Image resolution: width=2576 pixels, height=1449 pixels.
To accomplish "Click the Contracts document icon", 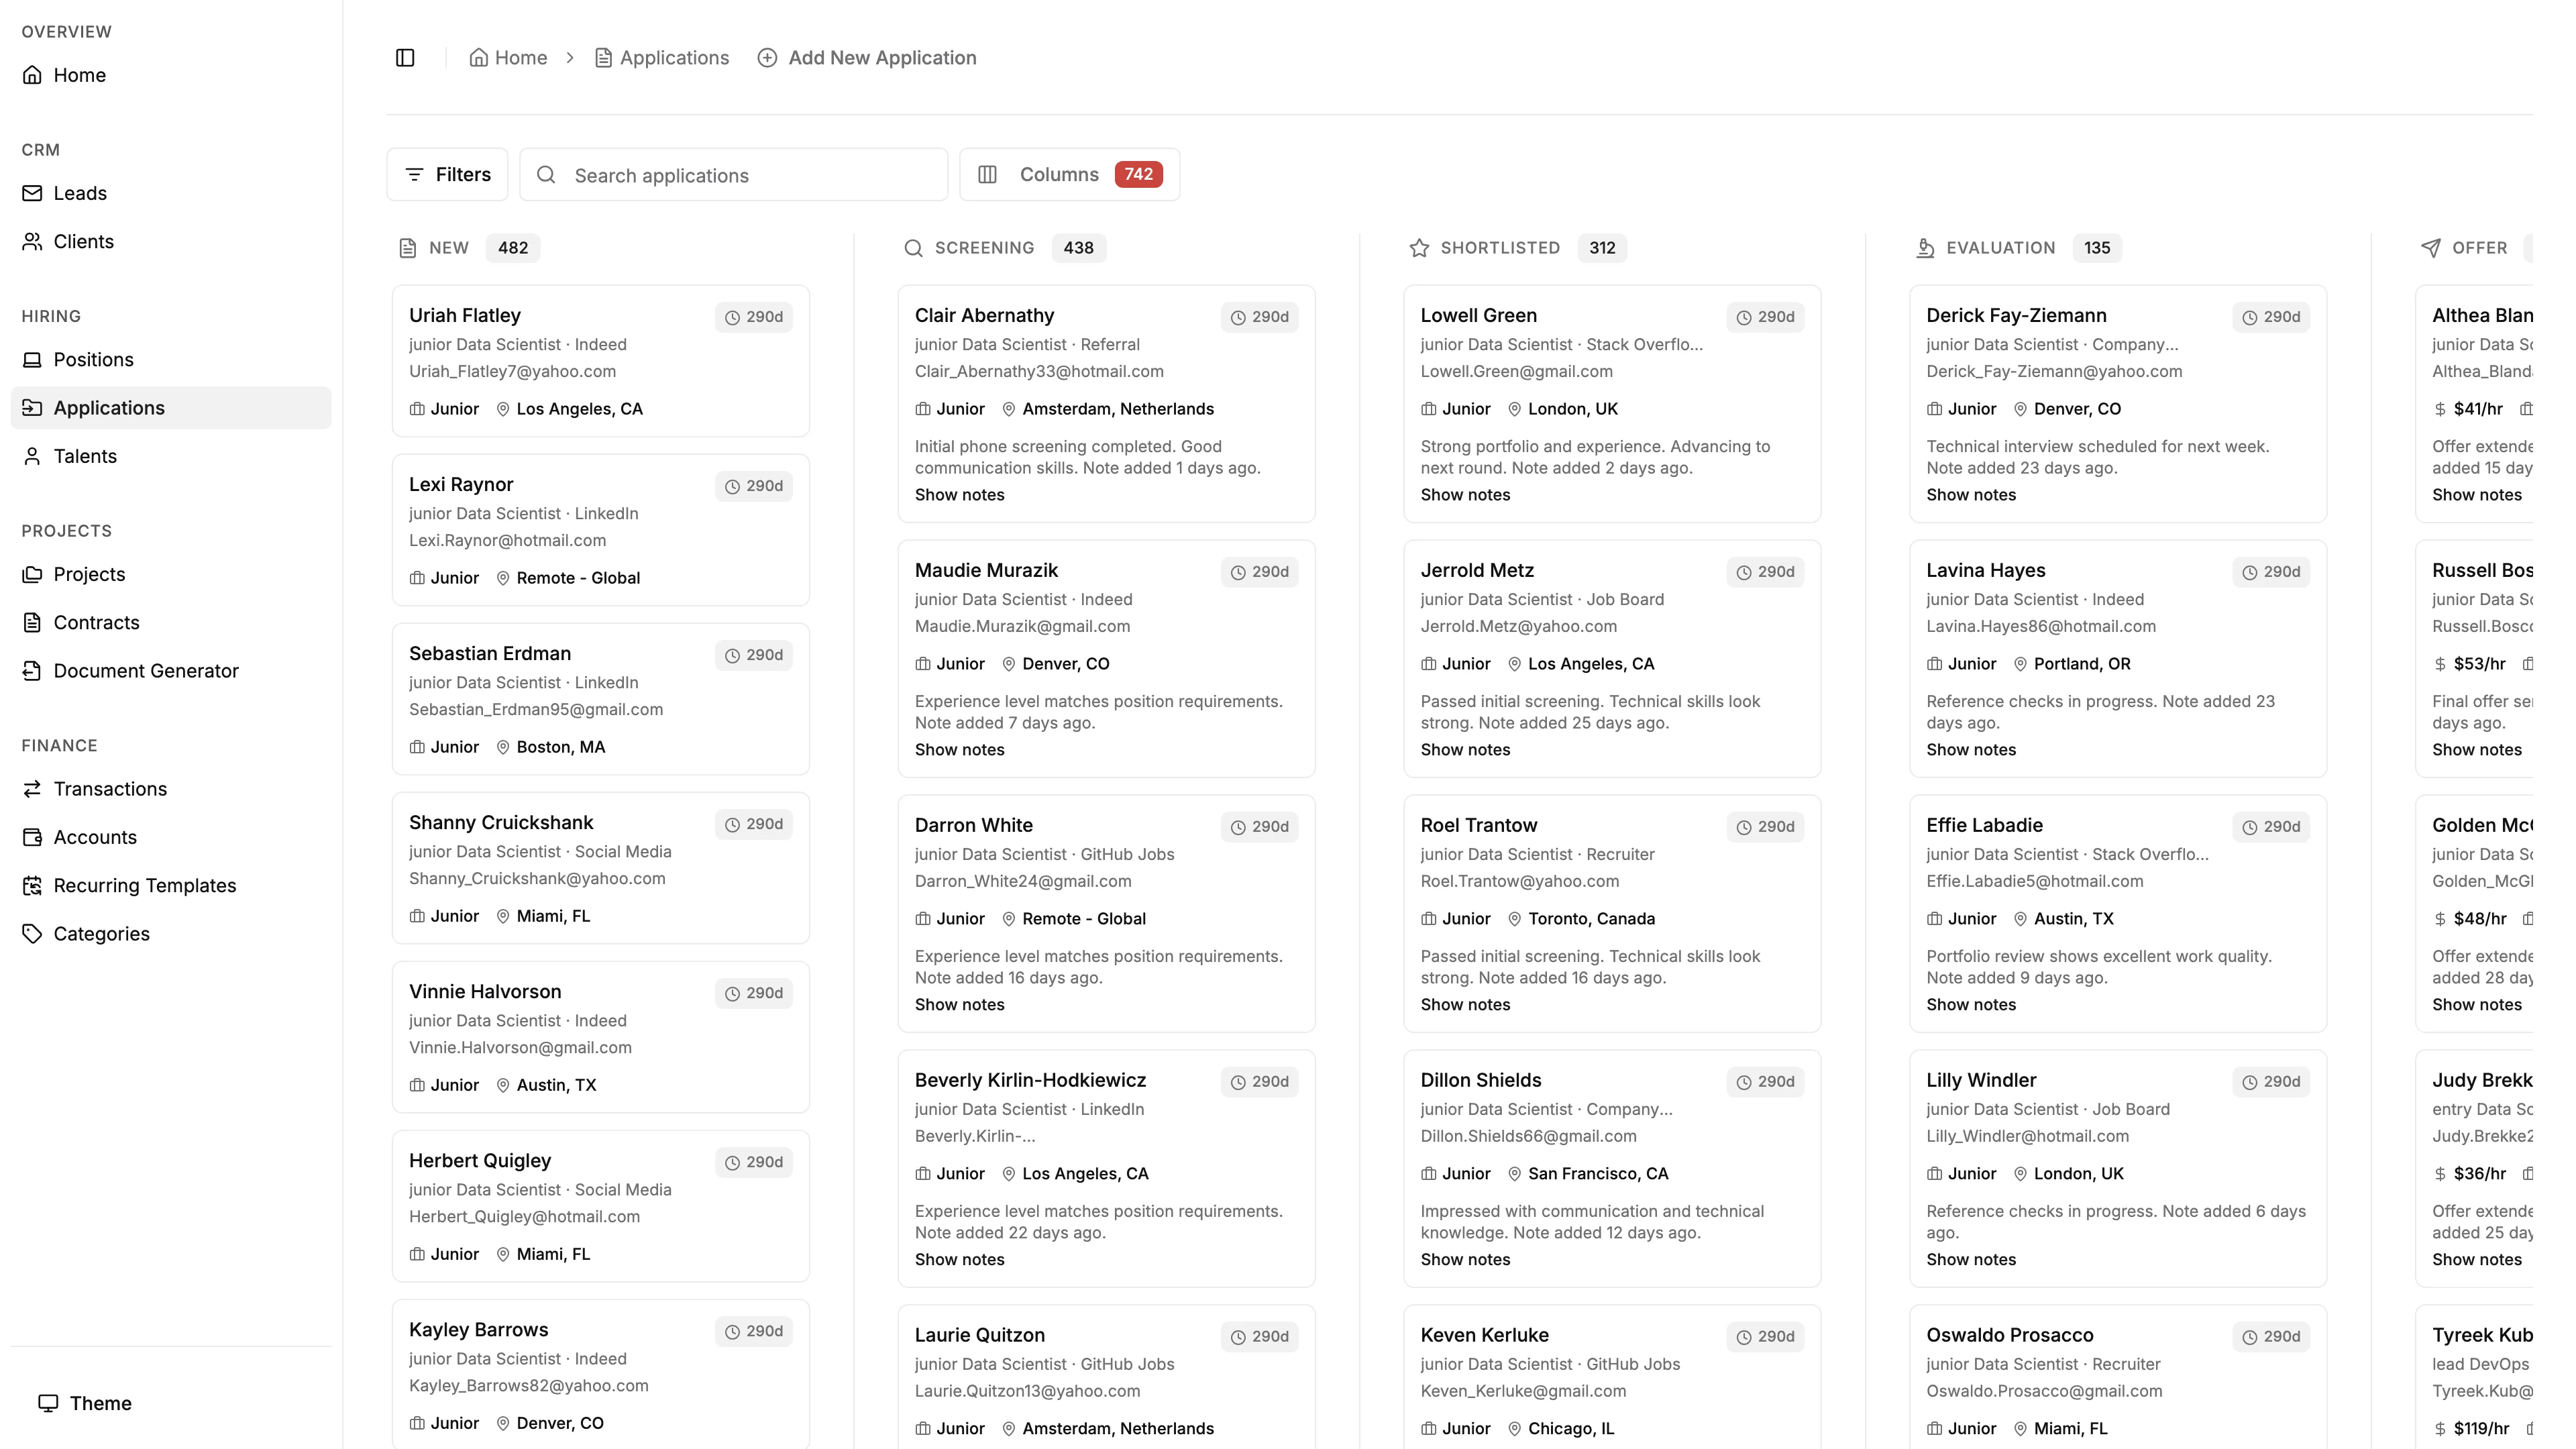I will 33,622.
